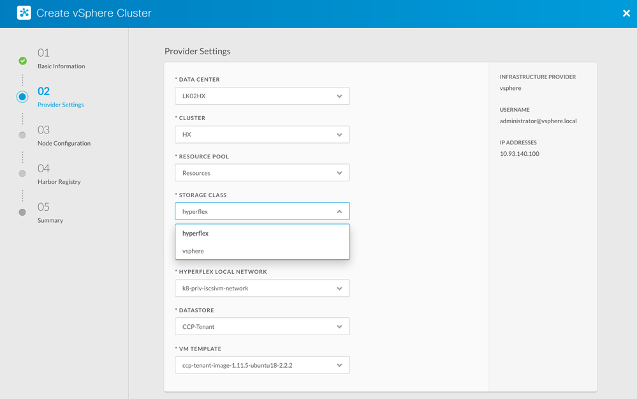Go to step 05 Summary
This screenshot has width=637, height=399.
(x=50, y=213)
